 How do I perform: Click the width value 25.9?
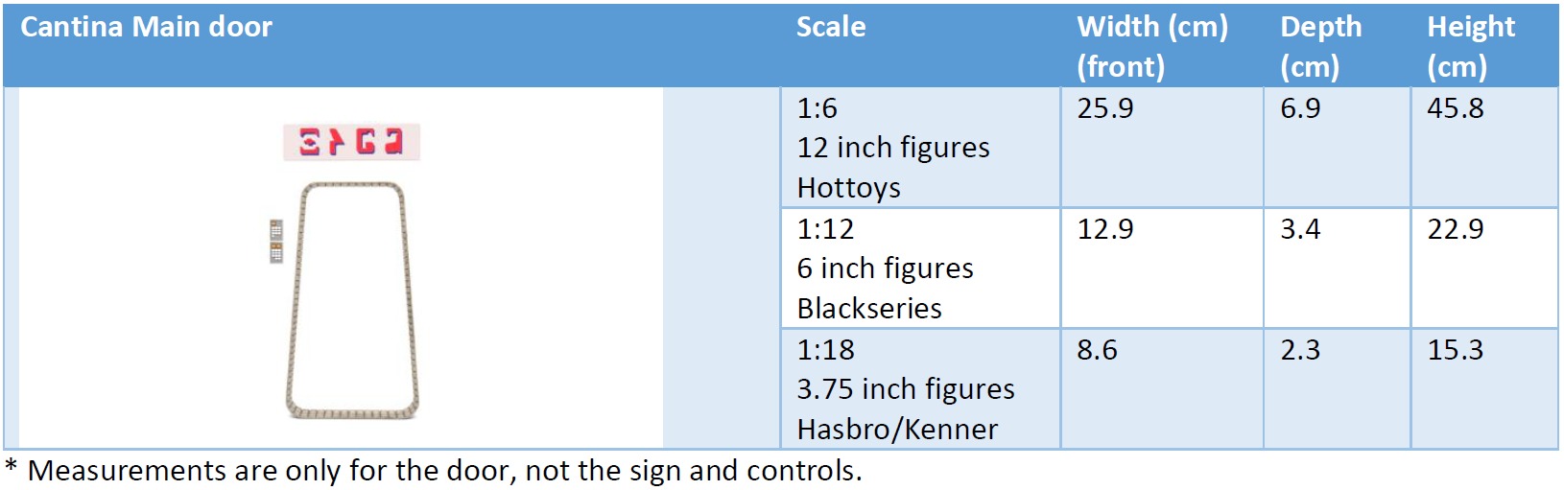[x=1105, y=108]
